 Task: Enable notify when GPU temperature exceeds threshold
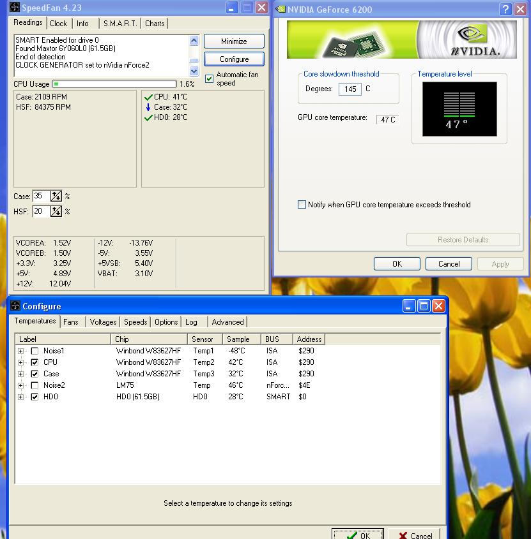click(x=302, y=205)
